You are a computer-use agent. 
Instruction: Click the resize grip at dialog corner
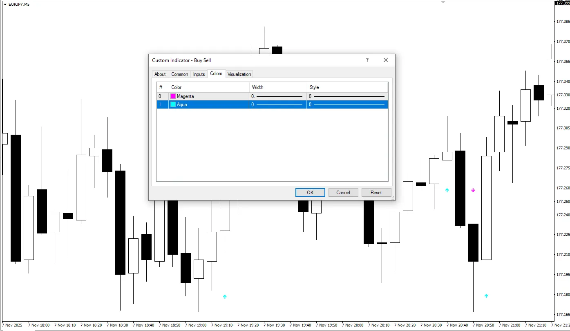click(393, 198)
